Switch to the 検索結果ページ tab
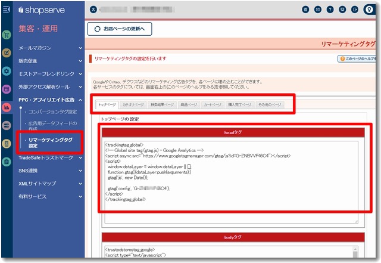Screen dimensions: 381x263 pos(162,105)
